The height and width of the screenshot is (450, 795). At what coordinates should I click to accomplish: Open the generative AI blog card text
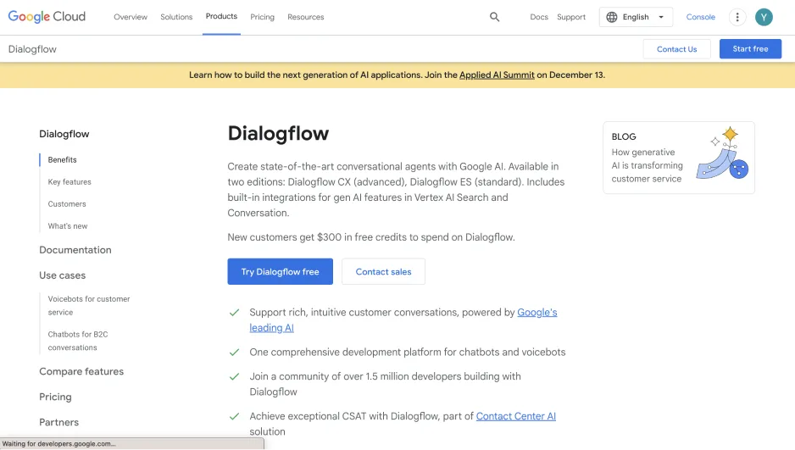pyautogui.click(x=647, y=165)
